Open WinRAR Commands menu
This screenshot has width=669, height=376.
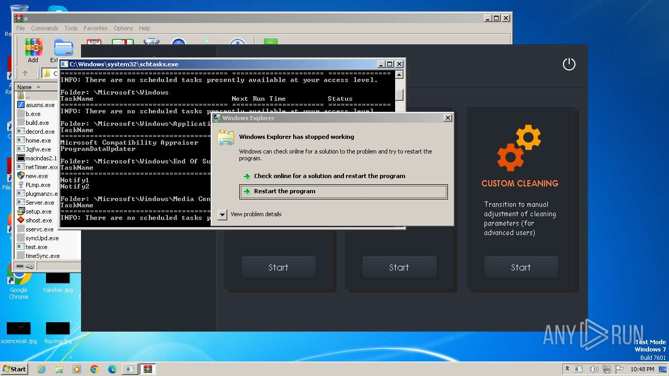point(44,28)
